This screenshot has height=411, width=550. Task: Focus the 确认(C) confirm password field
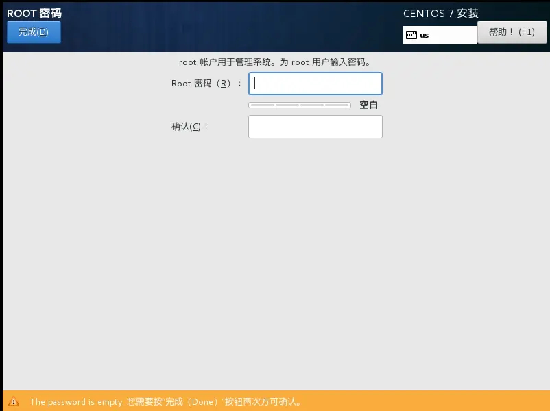(315, 127)
